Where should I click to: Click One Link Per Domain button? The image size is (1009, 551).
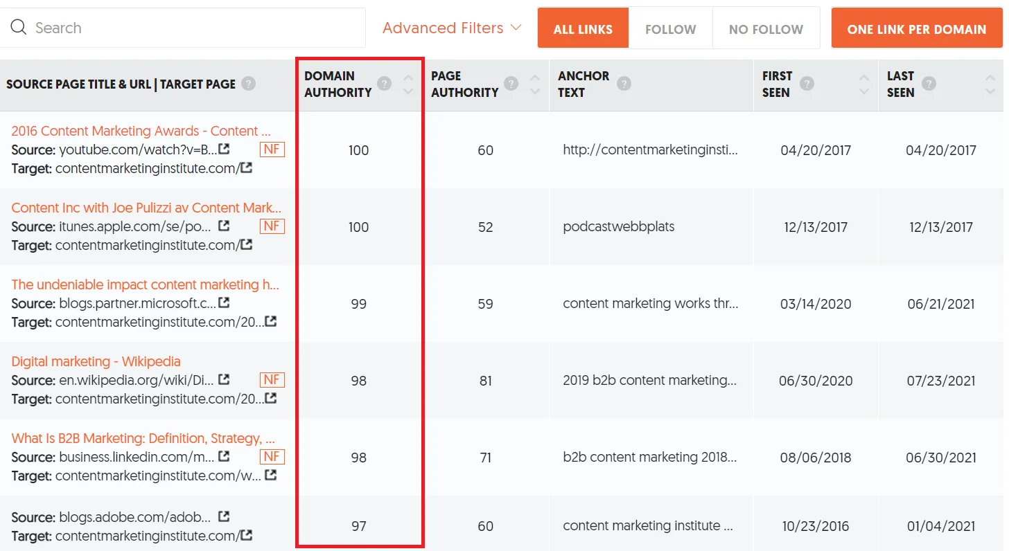(916, 29)
